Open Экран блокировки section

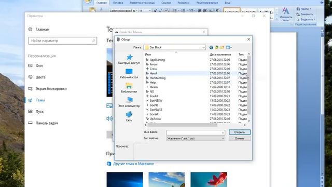click(47, 89)
